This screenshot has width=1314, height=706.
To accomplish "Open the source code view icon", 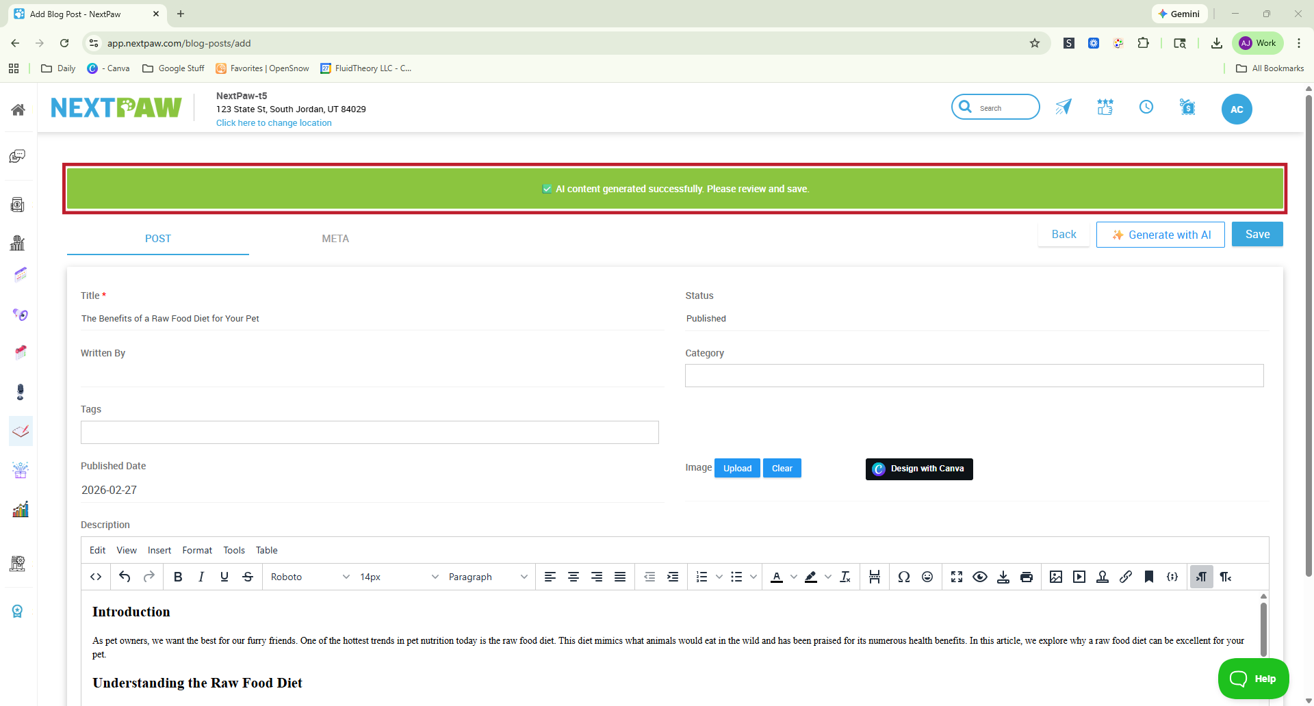I will (x=96, y=577).
